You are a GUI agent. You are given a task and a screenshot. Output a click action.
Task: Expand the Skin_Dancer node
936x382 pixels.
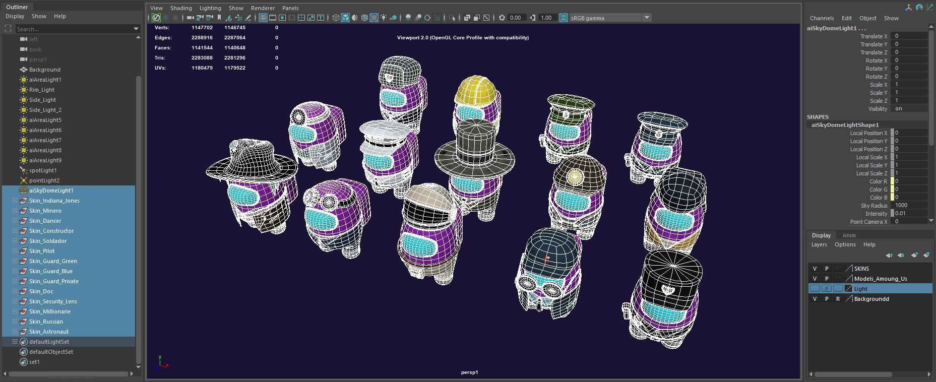pyautogui.click(x=15, y=221)
